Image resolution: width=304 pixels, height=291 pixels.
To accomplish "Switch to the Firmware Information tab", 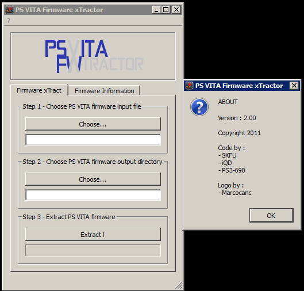I will 105,91.
